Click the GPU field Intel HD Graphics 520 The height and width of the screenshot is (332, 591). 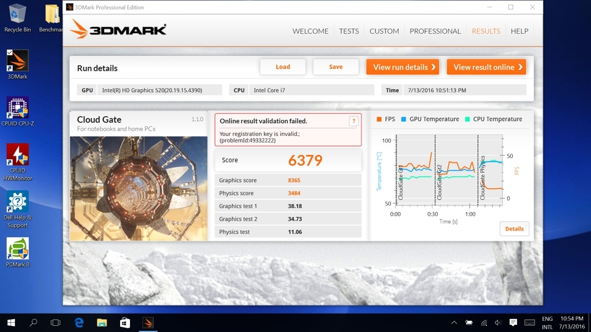159,90
